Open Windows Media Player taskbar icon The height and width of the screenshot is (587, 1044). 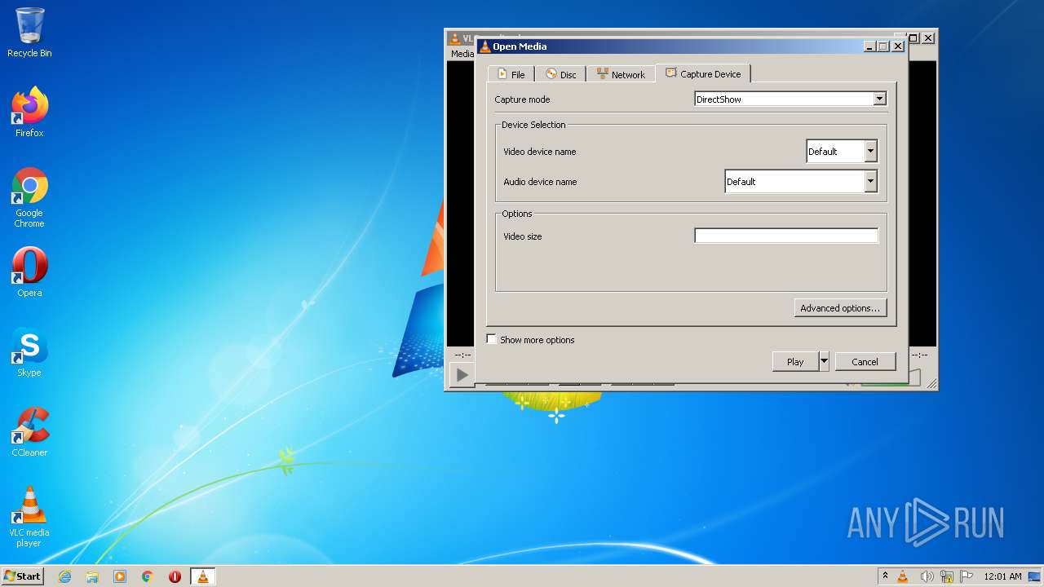[120, 576]
